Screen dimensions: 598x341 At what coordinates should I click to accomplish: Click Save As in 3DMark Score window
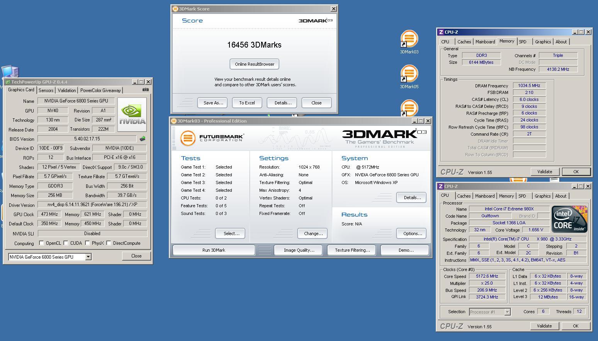point(213,103)
